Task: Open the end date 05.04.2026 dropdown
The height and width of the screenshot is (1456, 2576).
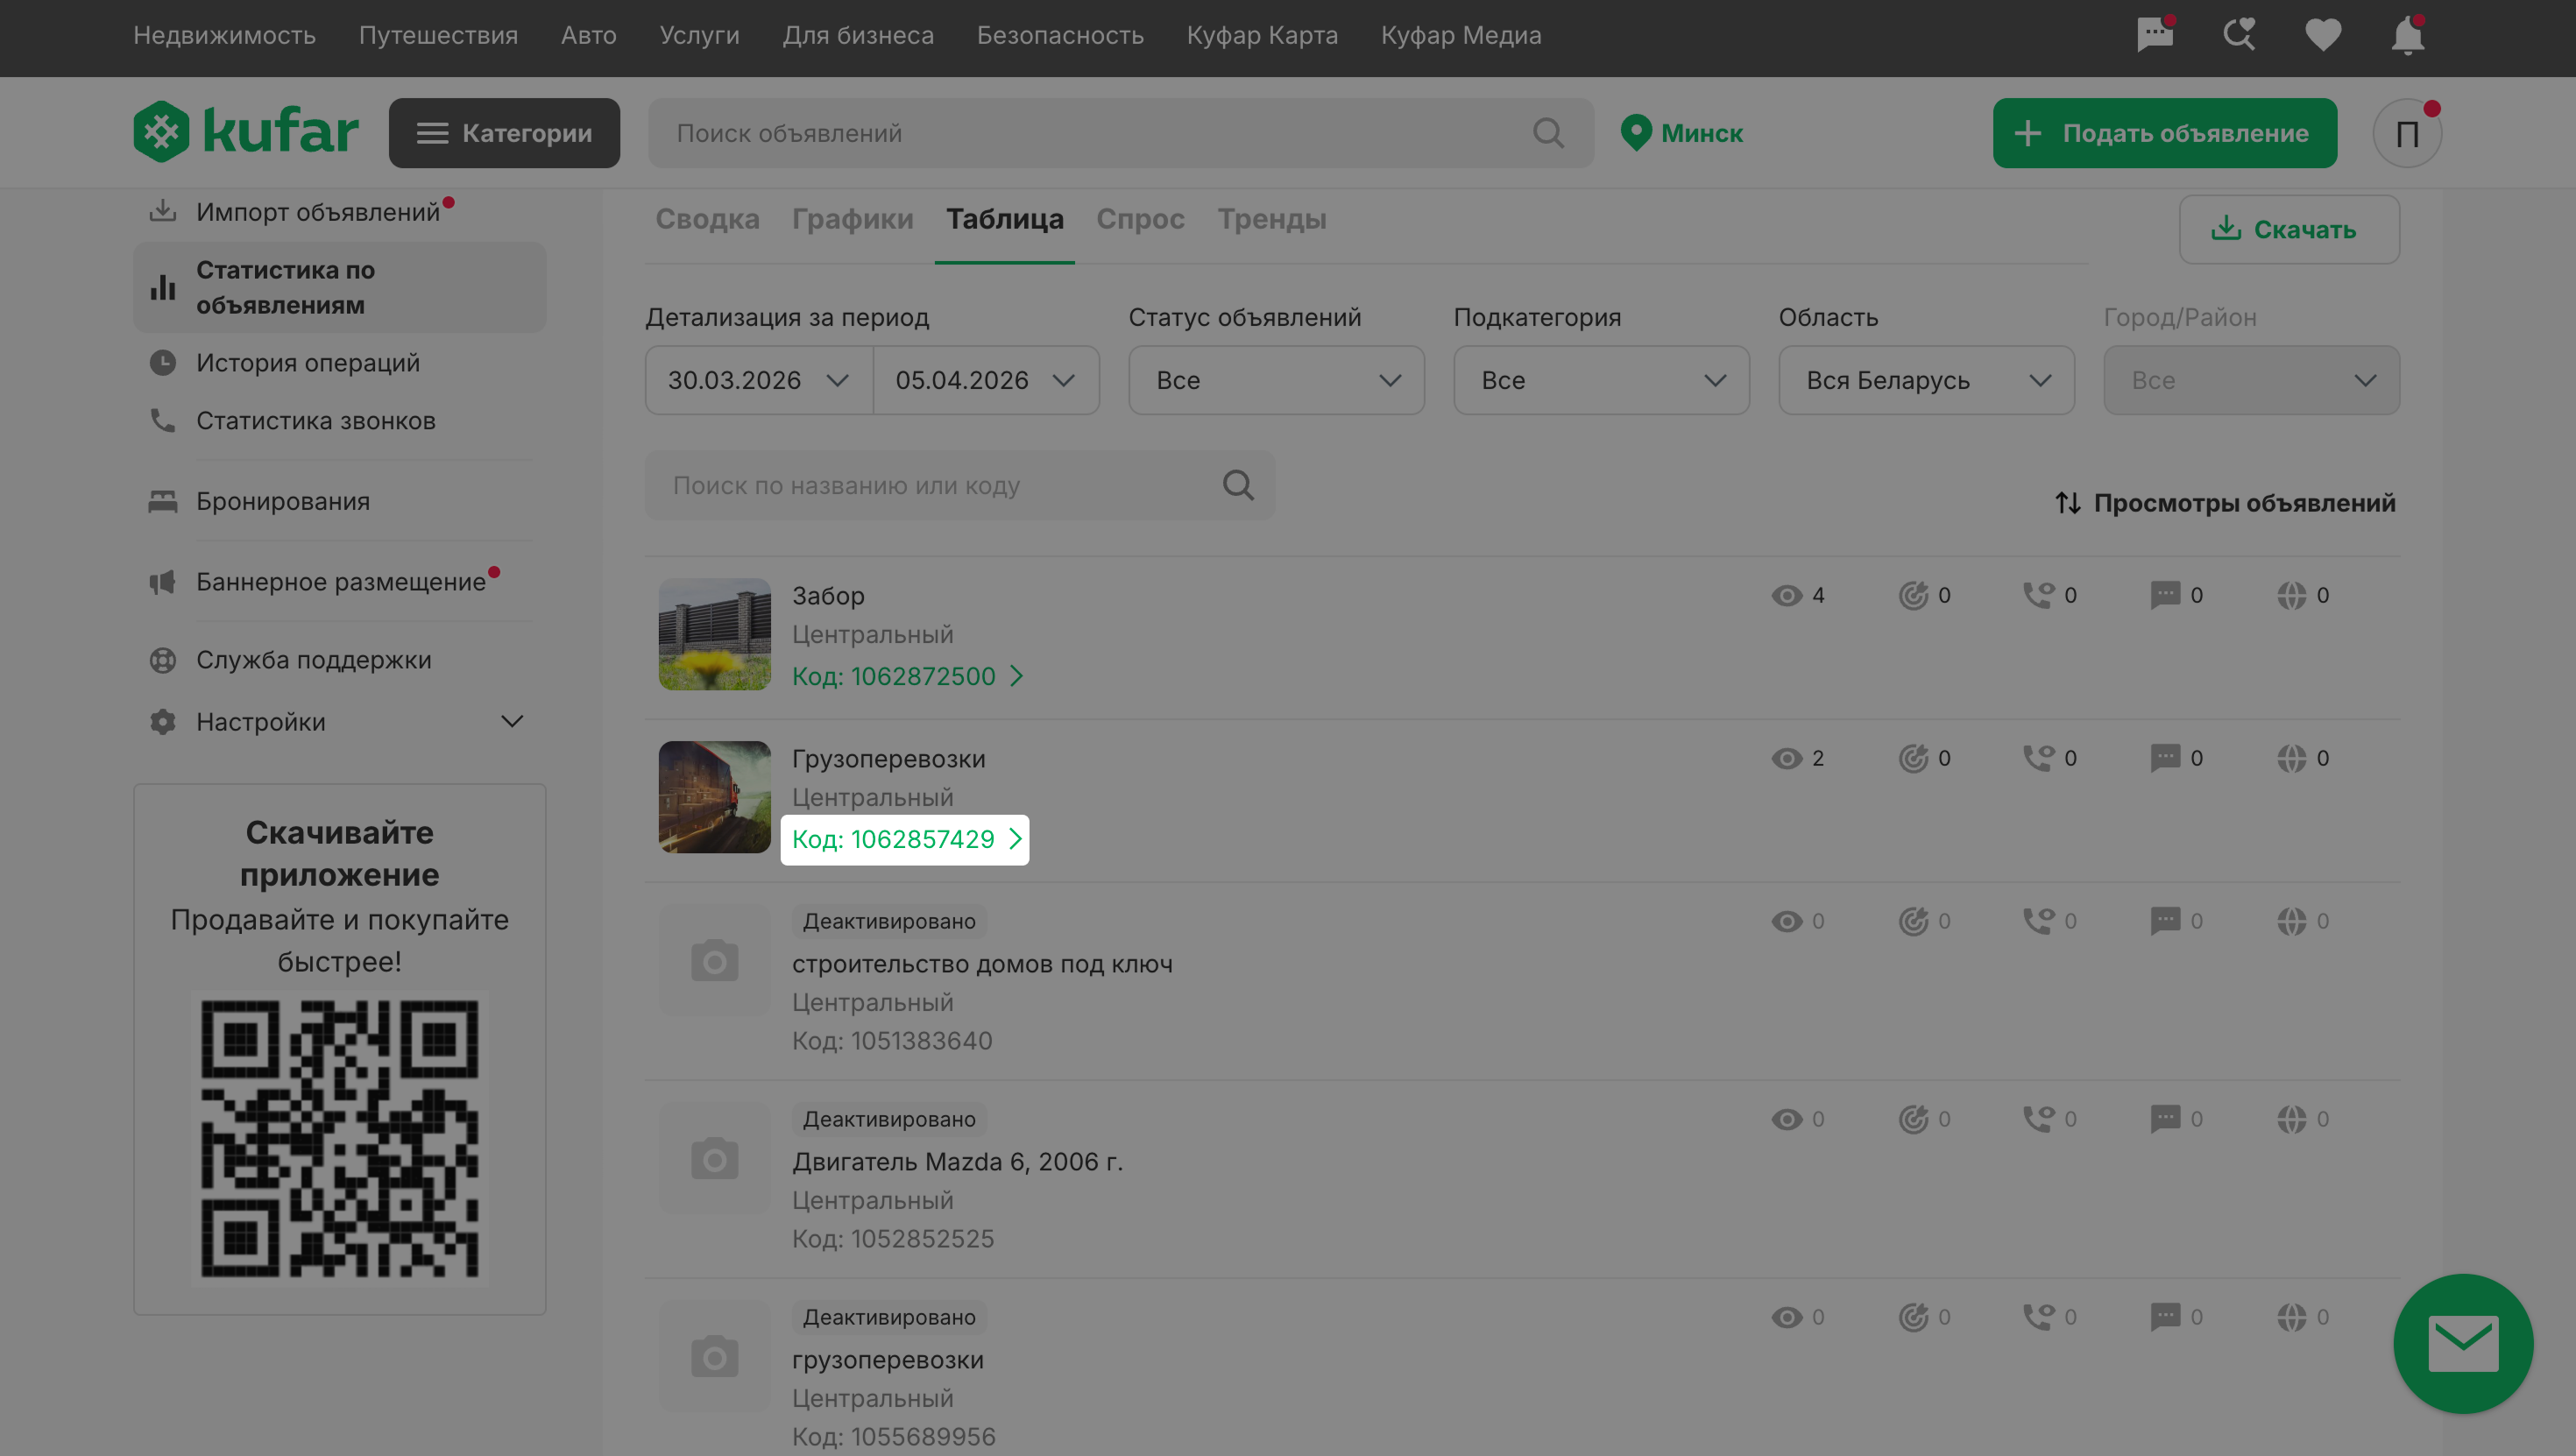Action: click(x=986, y=380)
